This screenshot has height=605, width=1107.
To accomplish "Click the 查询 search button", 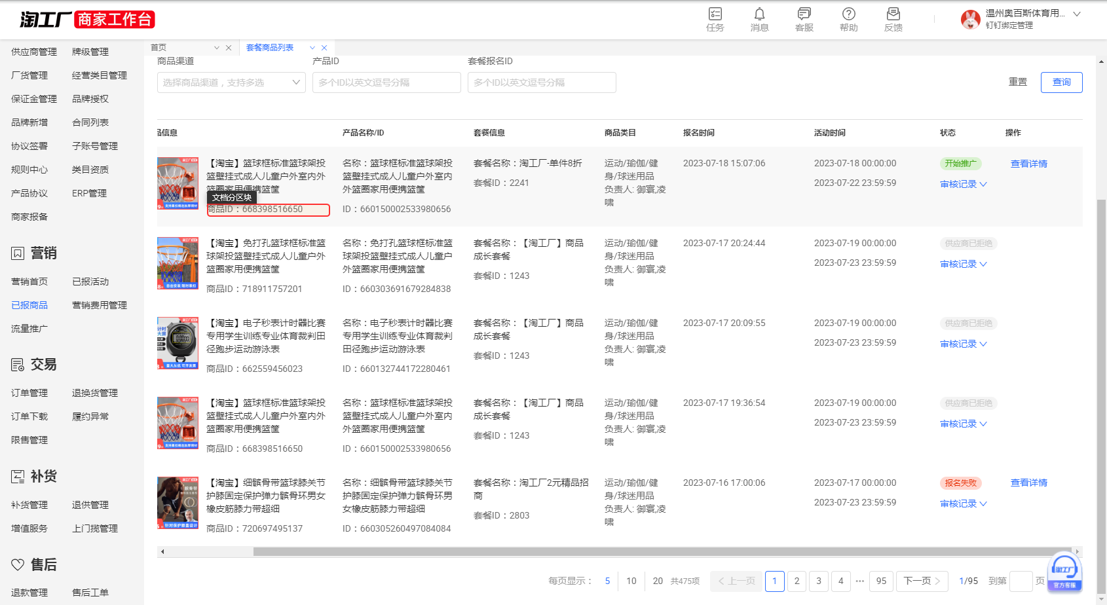I will pyautogui.click(x=1061, y=82).
